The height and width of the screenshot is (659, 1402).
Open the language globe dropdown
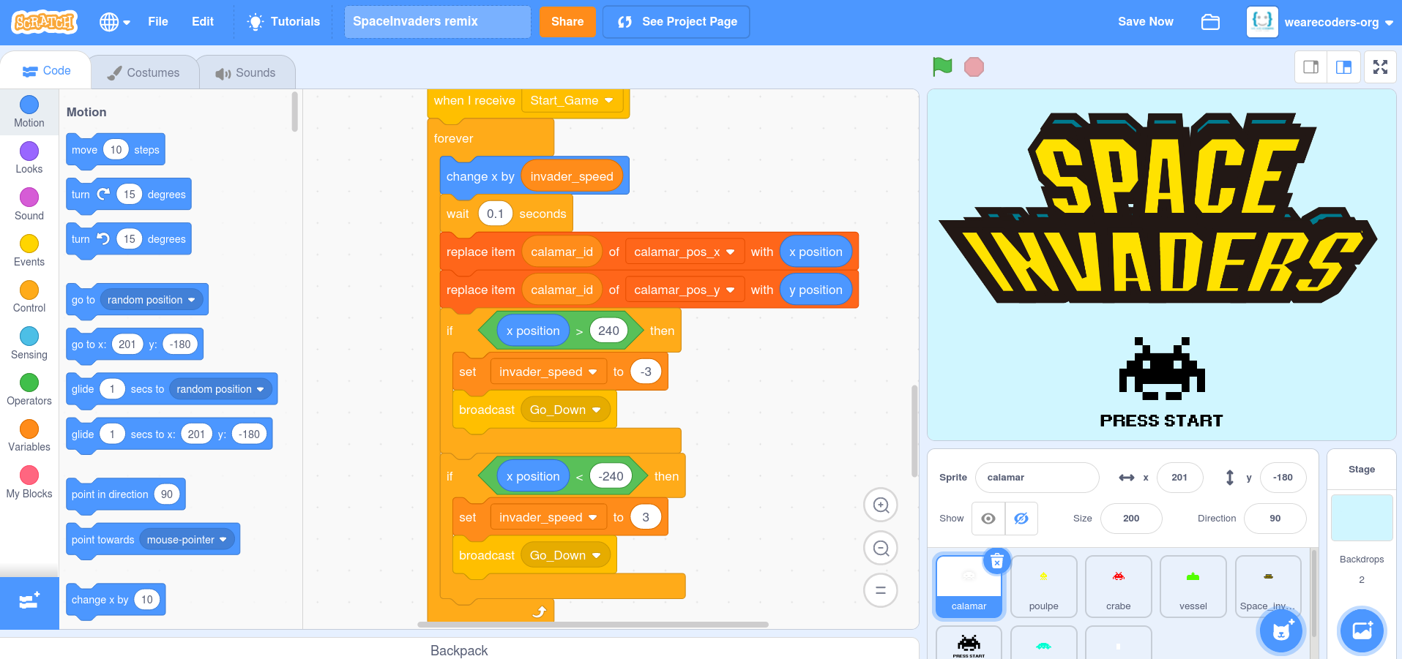point(115,22)
